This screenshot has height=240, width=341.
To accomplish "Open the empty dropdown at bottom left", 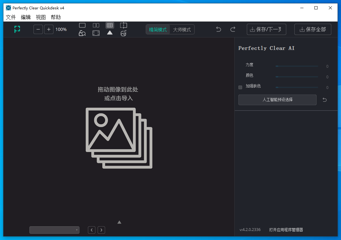I will point(54,230).
